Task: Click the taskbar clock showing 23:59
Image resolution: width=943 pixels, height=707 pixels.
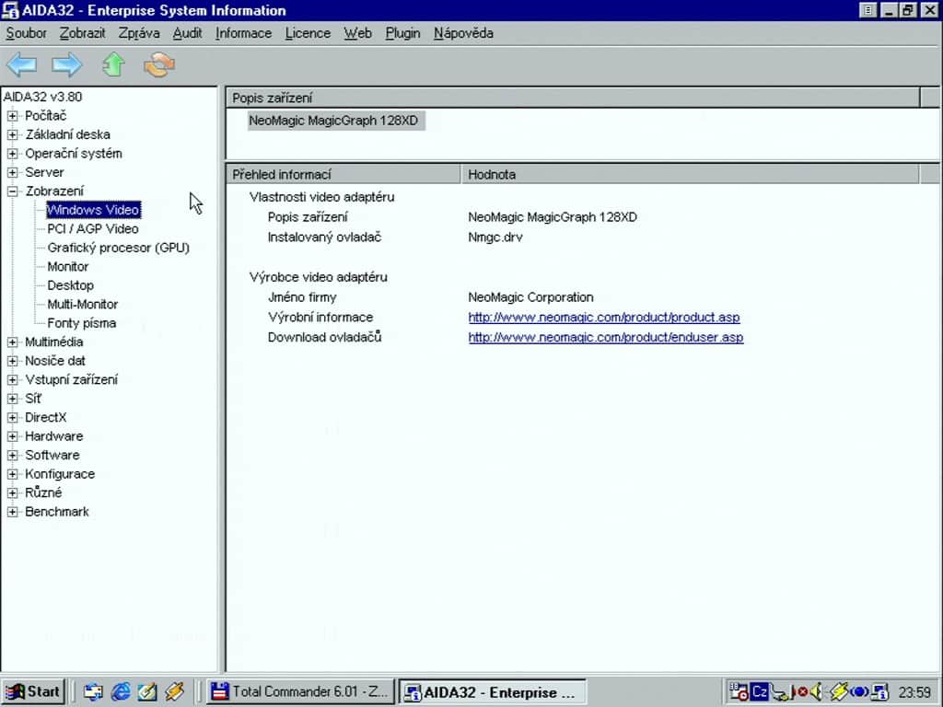Action: [x=914, y=692]
